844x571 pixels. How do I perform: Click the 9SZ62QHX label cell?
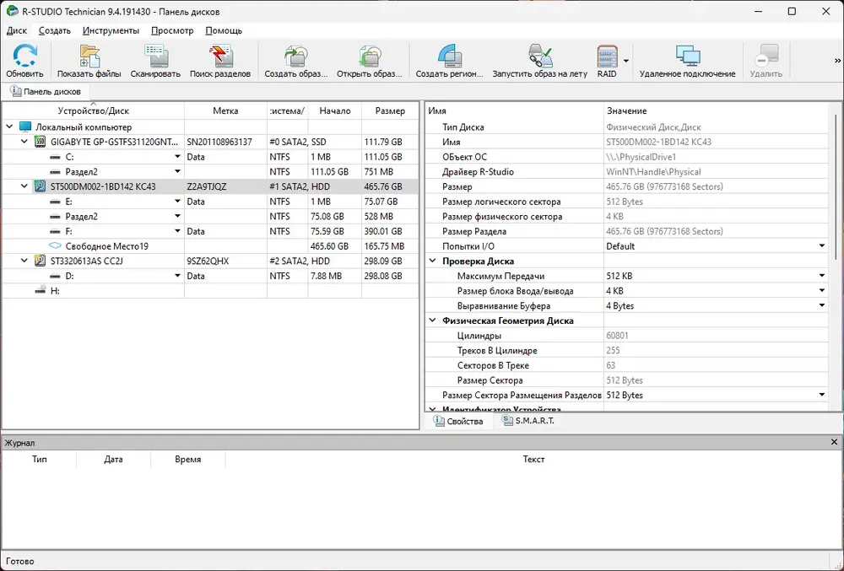225,261
